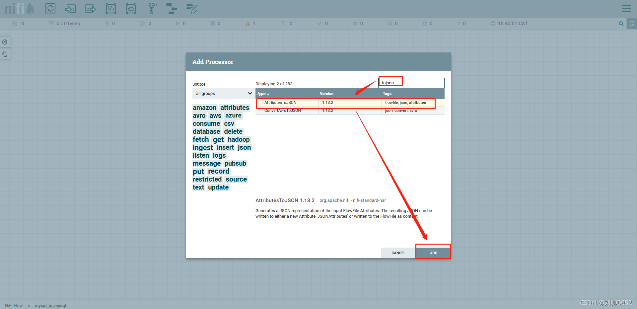The image size is (637, 309).
Task: Filter by ingest tag
Action: (203, 147)
